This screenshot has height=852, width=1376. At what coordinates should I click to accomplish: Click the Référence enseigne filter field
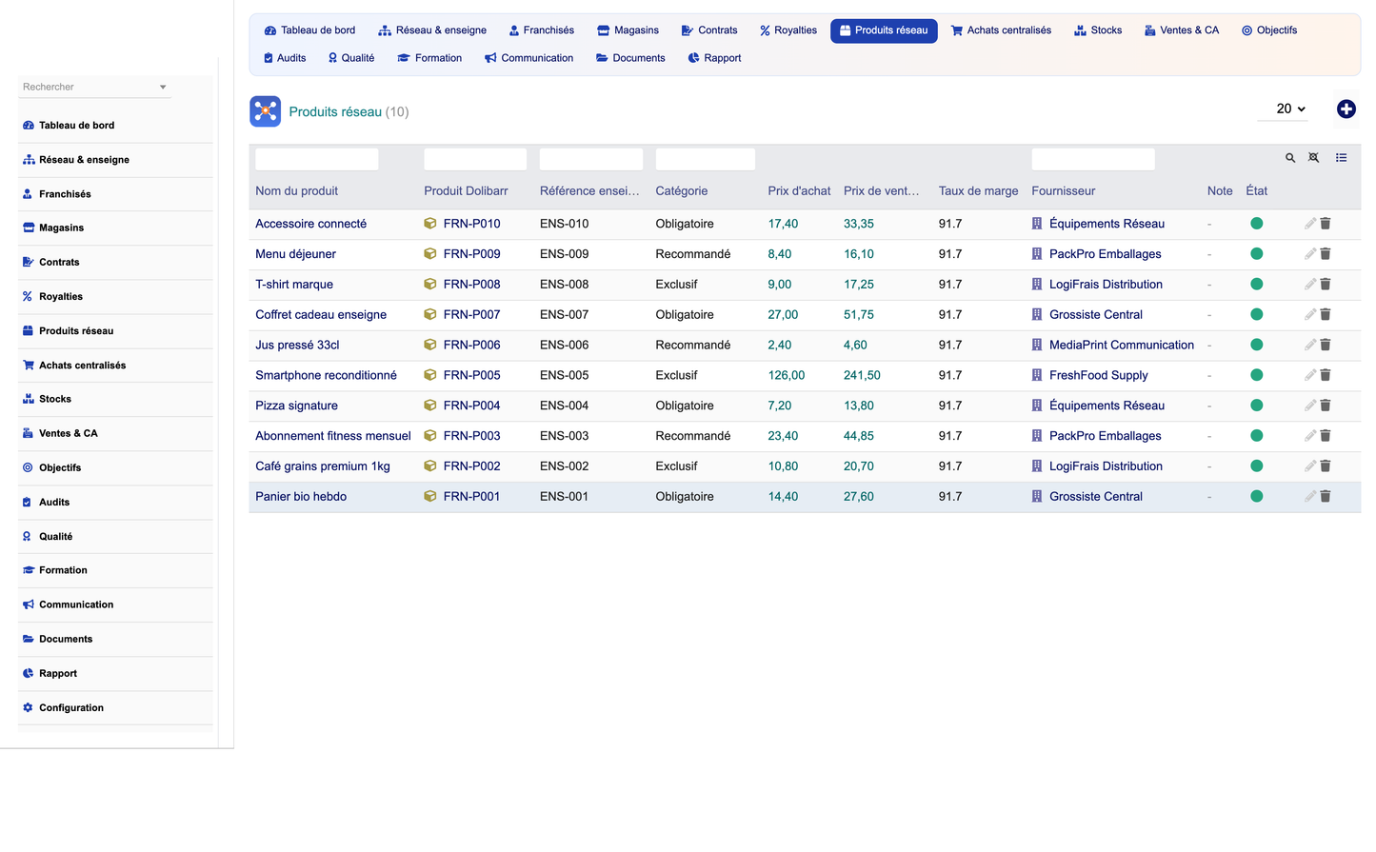[x=591, y=159]
